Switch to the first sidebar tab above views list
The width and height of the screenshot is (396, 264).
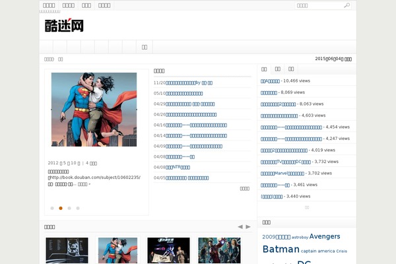pyautogui.click(x=264, y=69)
